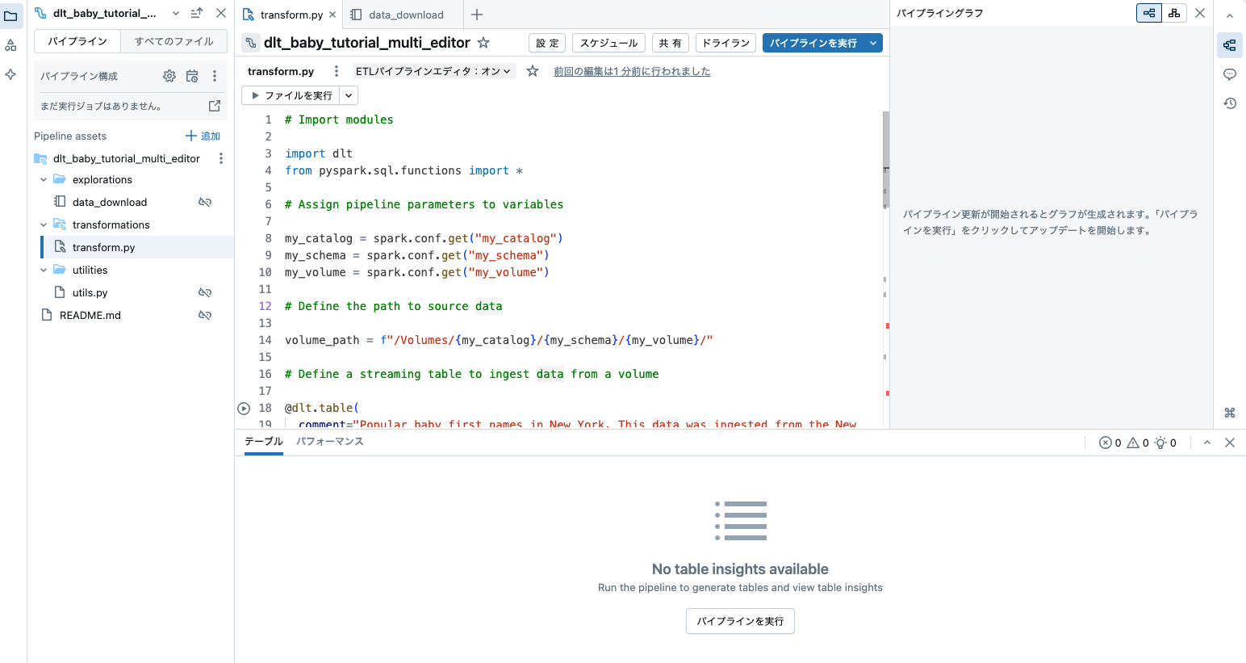The width and height of the screenshot is (1246, 663).
Task: Switch graph layout to vertical orientation
Action: click(1174, 13)
